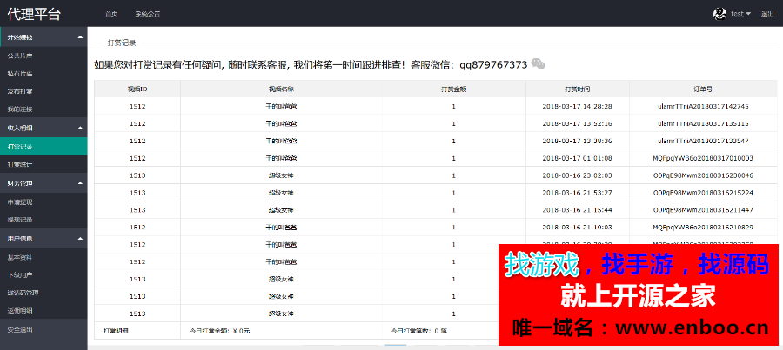Select the active 打赏记录 sidebar item
Screen dimensions: 783x350
pos(43,147)
